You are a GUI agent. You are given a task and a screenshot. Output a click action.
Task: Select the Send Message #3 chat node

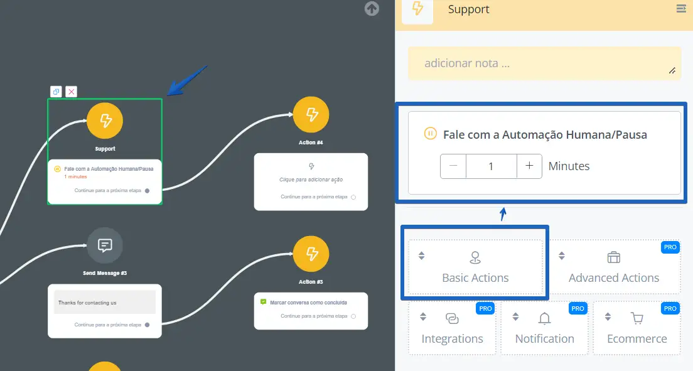pos(105,245)
